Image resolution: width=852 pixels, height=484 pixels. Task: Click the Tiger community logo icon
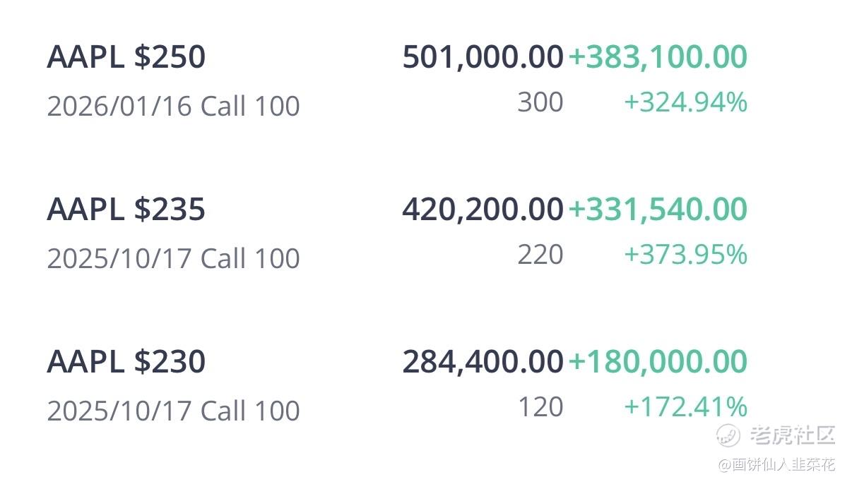point(728,435)
